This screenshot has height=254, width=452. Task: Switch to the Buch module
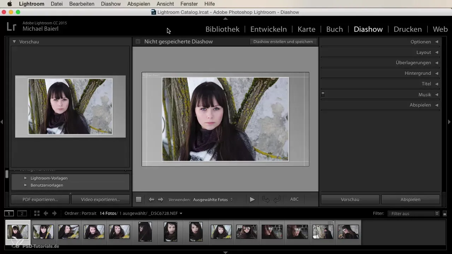[334, 29]
